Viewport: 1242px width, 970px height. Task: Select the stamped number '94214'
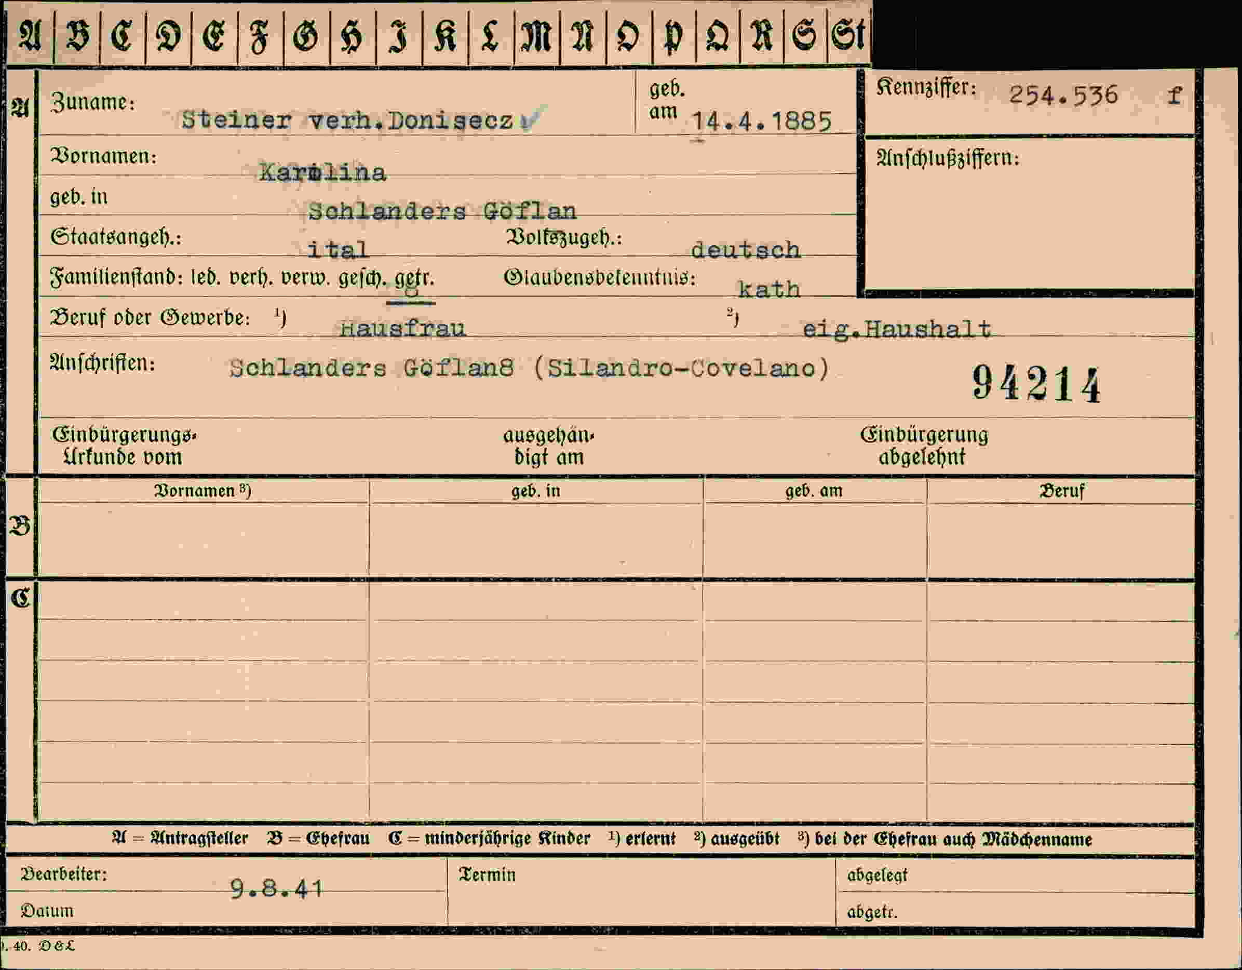[x=1036, y=384]
